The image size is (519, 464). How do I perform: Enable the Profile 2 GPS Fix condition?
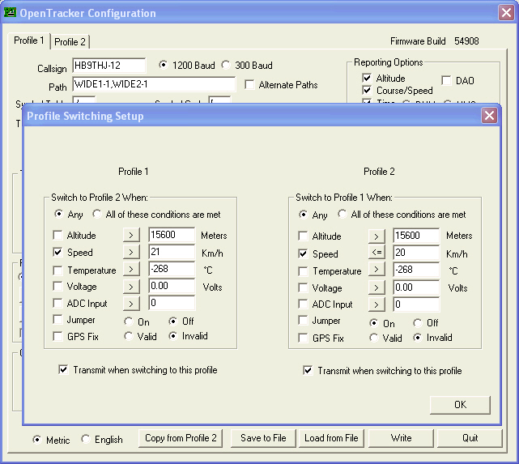303,338
